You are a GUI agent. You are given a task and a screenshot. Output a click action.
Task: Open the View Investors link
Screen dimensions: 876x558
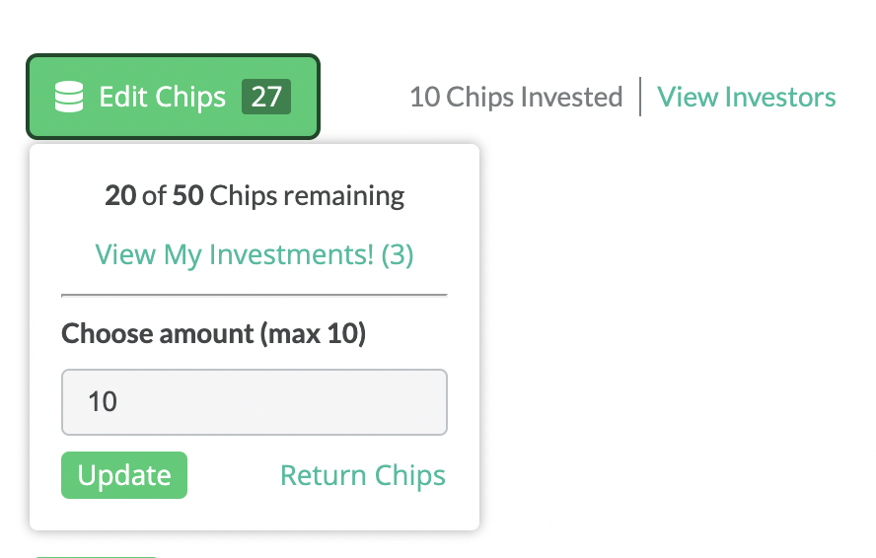point(747,97)
